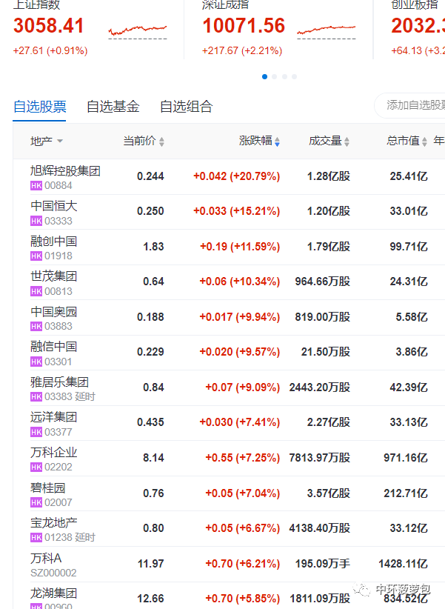Select the 自选股票 tab

[x=39, y=107]
